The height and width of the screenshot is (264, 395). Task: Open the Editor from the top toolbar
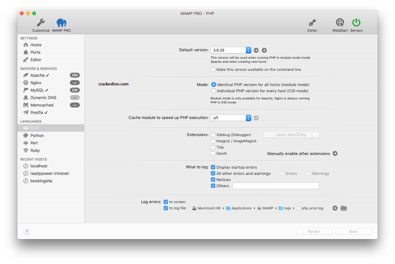click(x=312, y=25)
